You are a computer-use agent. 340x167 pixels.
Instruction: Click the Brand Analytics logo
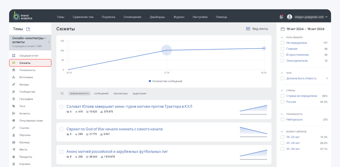[x=23, y=16]
